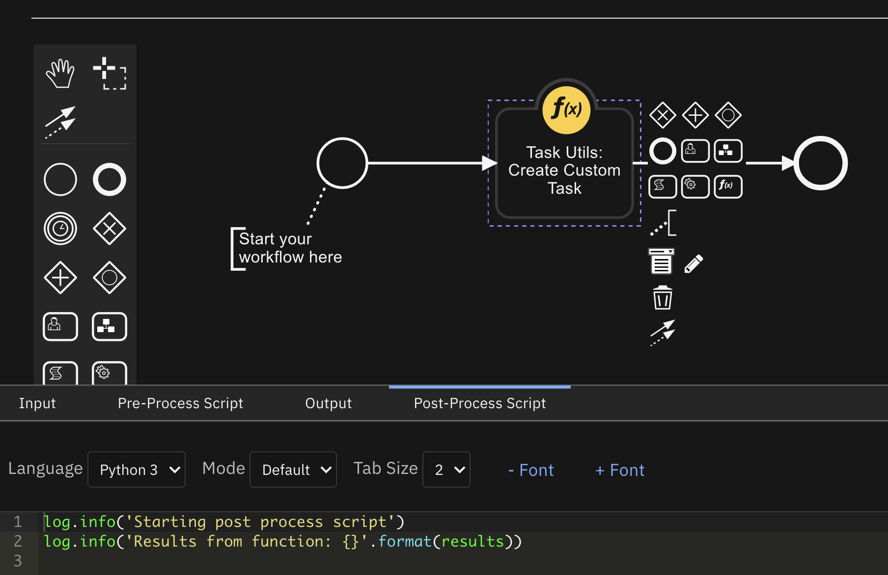Append text annotation from context pad

tap(663, 224)
